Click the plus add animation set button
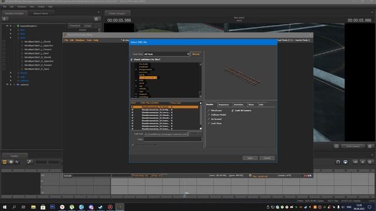Image resolution: width=376 pixels, height=211 pixels. click(x=5, y=19)
